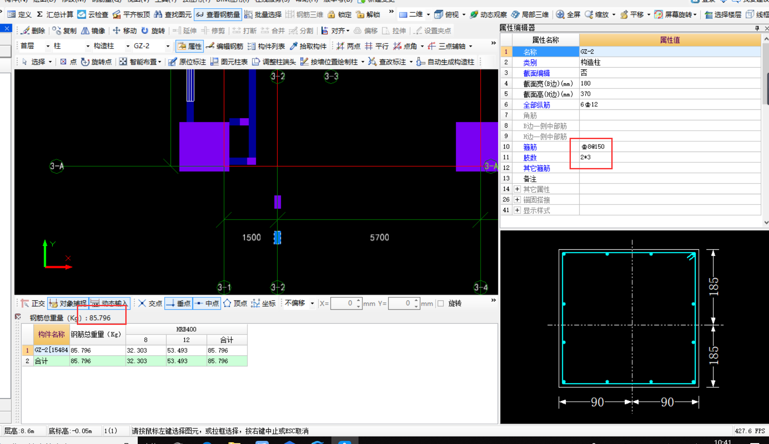Toggle 中点 midpoint snap
This screenshot has height=444, width=769.
click(207, 303)
